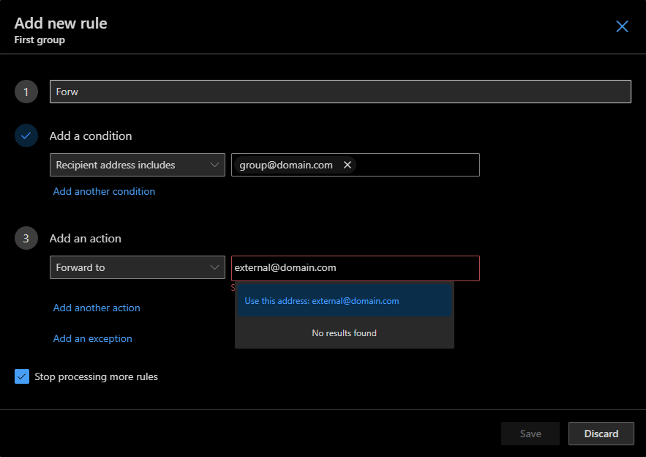
Task: Click Add another action
Action: coord(96,308)
